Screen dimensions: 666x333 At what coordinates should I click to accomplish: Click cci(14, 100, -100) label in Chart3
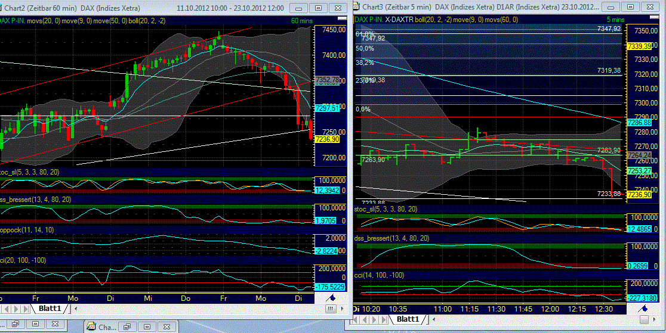click(379, 275)
